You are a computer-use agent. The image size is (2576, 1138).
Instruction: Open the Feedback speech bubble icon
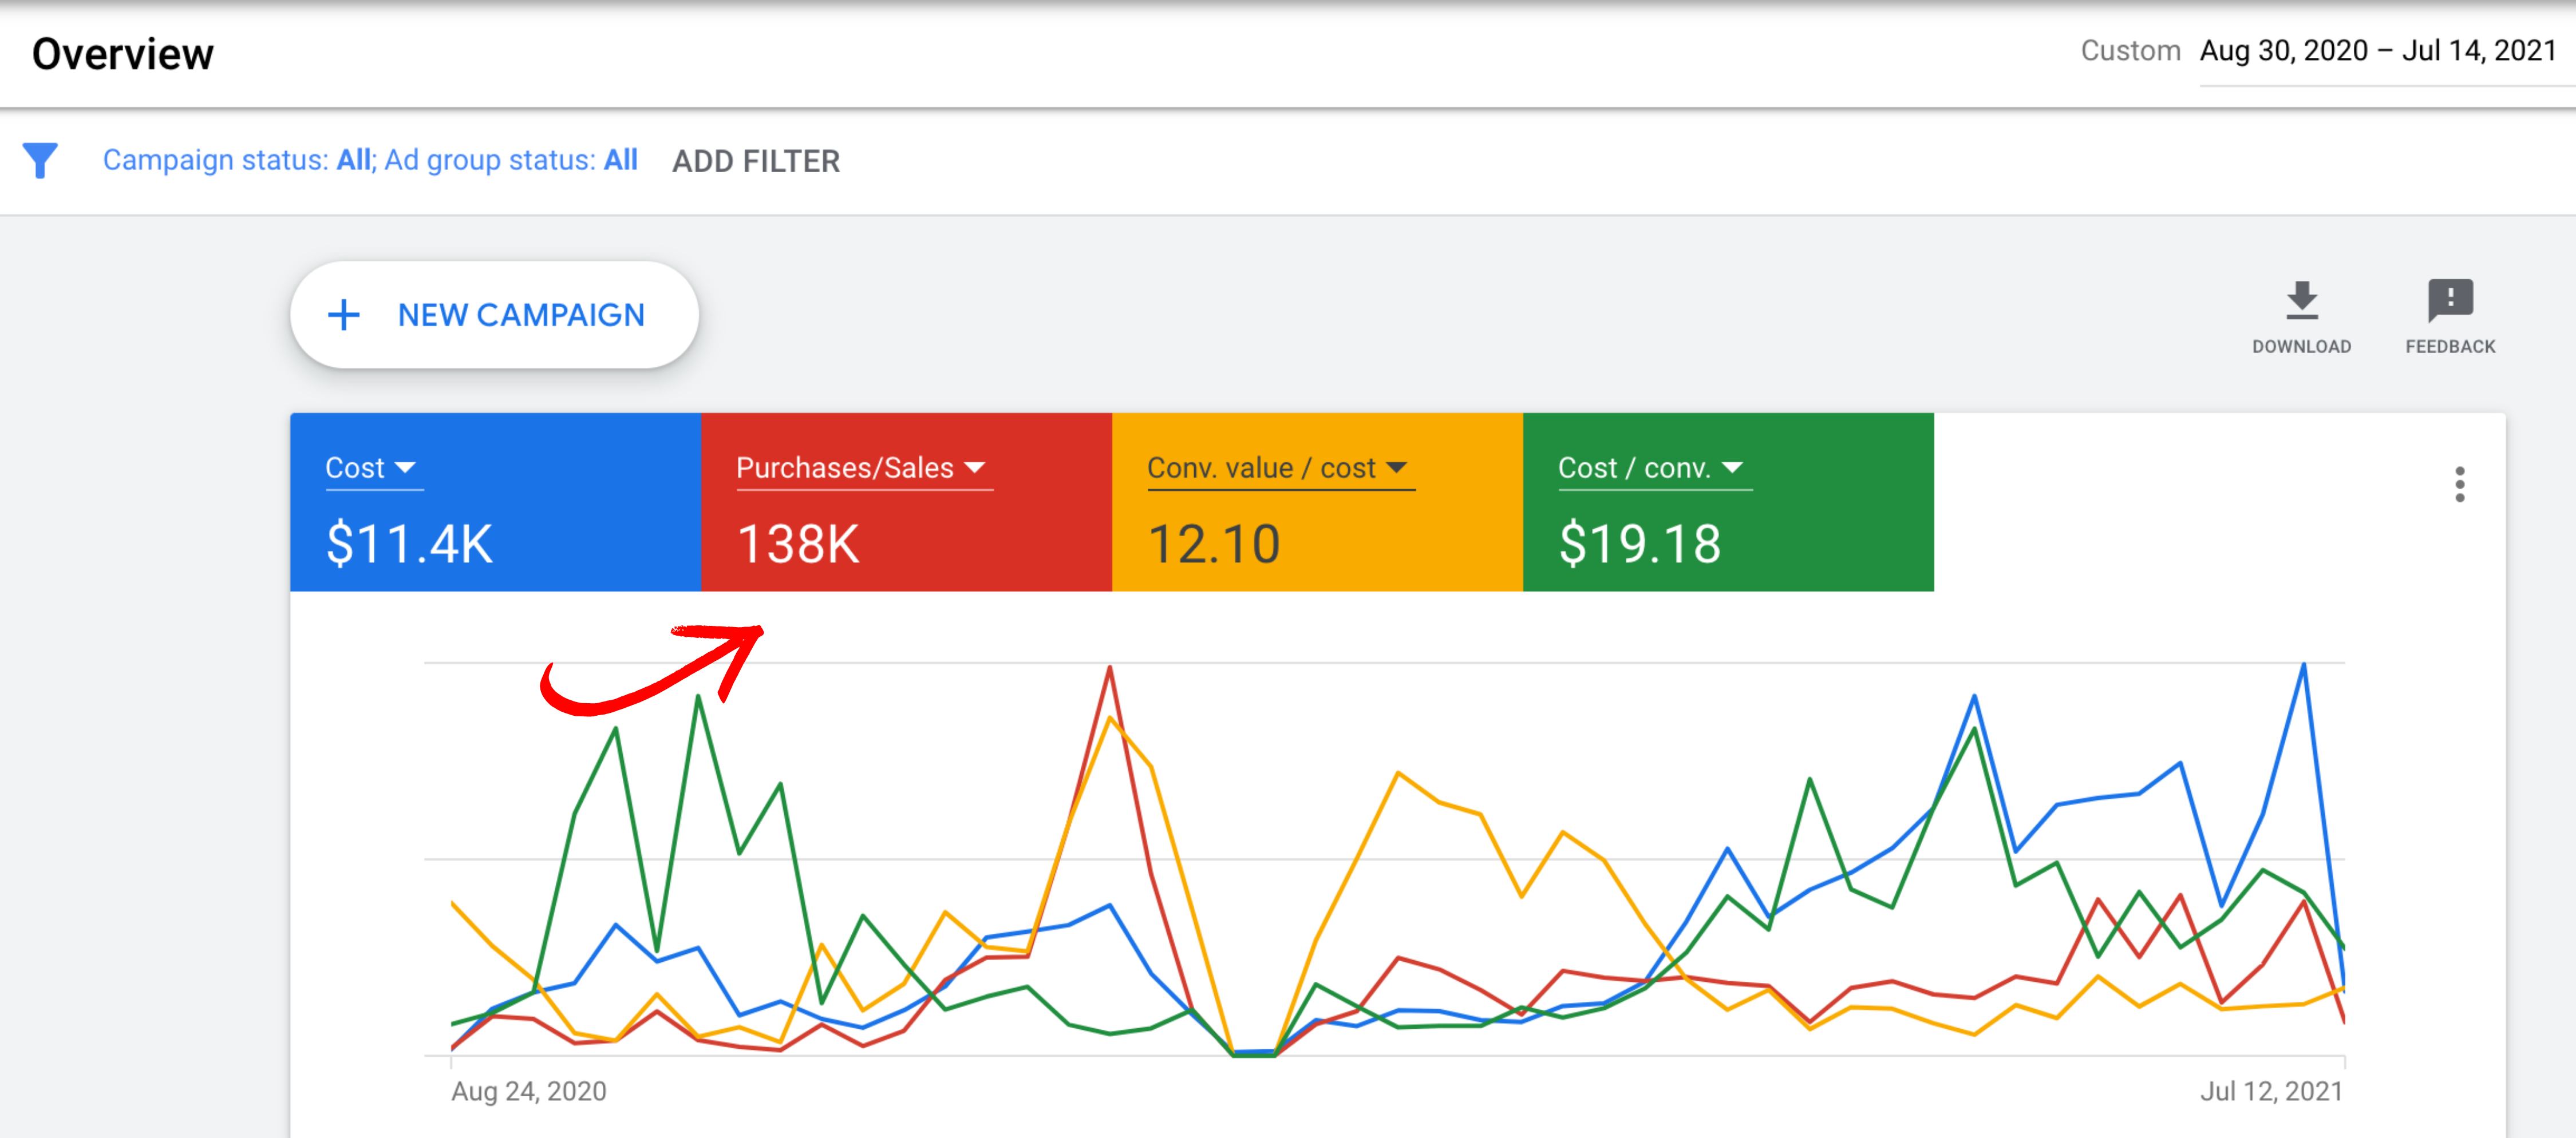[x=2450, y=300]
